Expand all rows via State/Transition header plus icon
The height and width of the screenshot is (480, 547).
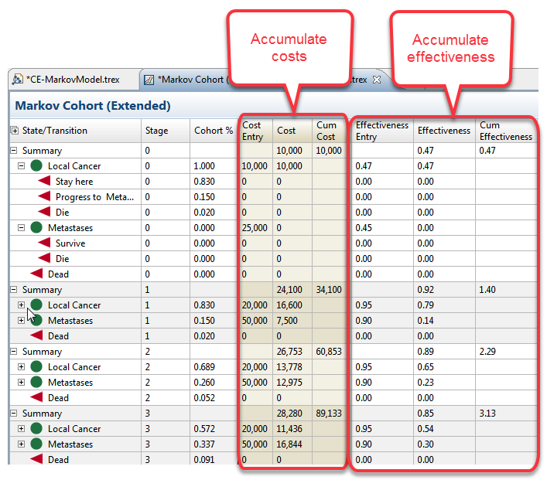pyautogui.click(x=14, y=131)
